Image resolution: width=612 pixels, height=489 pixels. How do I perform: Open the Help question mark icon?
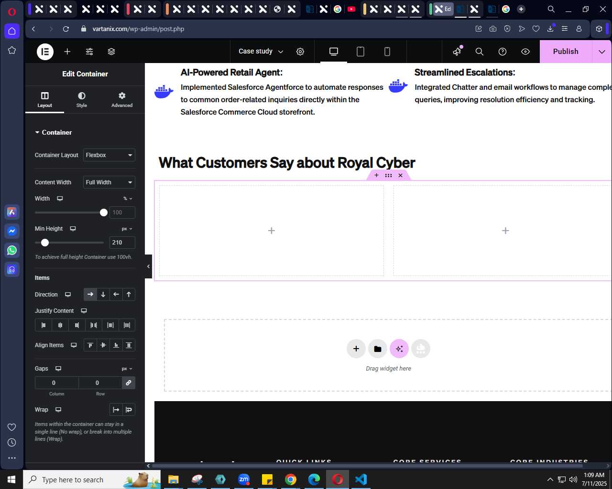(x=503, y=52)
